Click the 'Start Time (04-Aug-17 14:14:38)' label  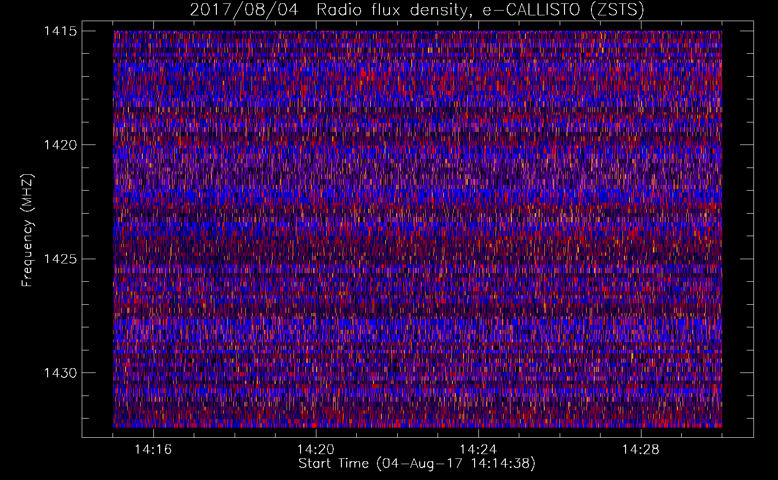point(417,464)
